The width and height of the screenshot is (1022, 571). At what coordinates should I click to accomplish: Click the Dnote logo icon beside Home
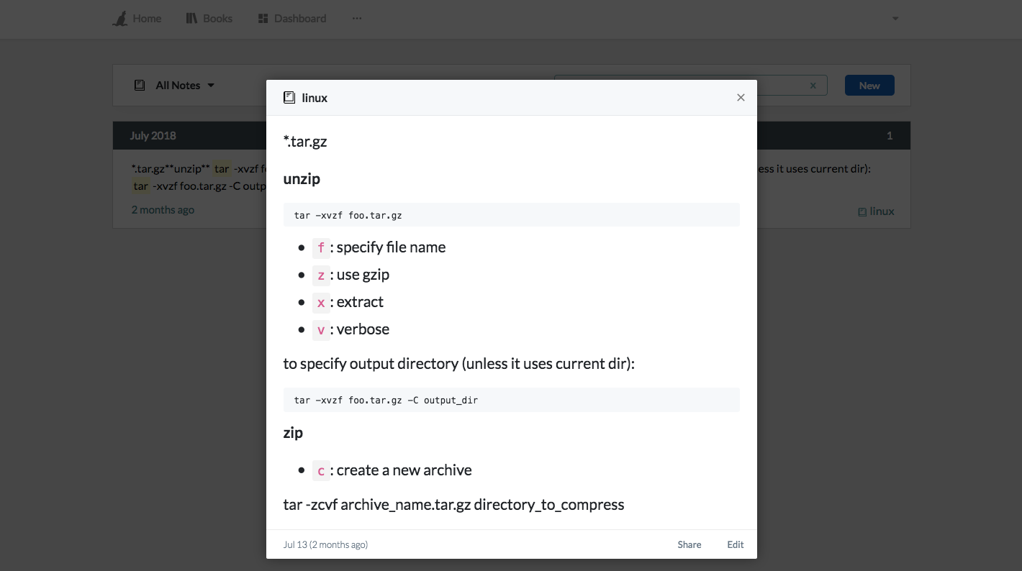[x=120, y=19]
